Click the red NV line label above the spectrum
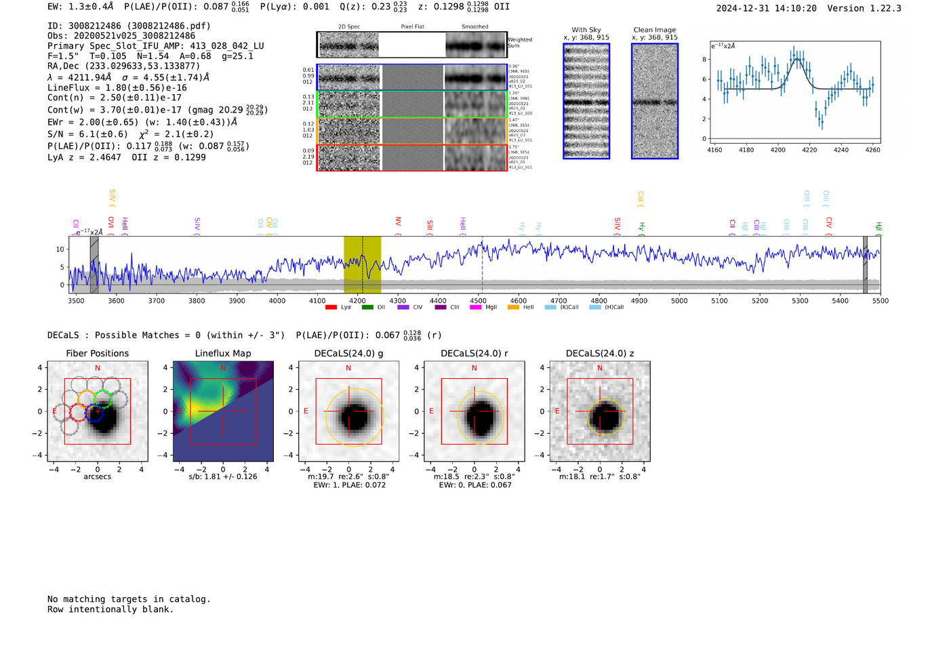949x646 pixels. (x=398, y=222)
